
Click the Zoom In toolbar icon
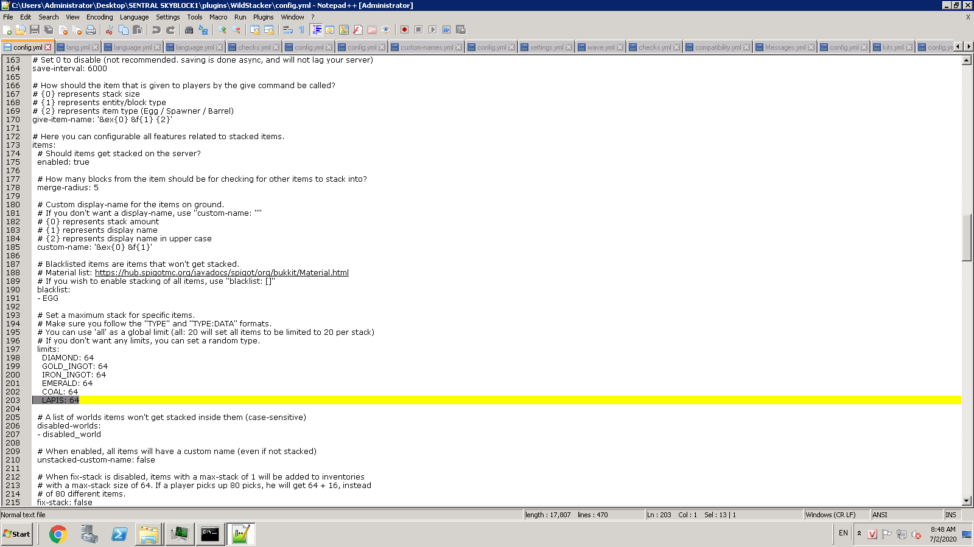point(222,30)
